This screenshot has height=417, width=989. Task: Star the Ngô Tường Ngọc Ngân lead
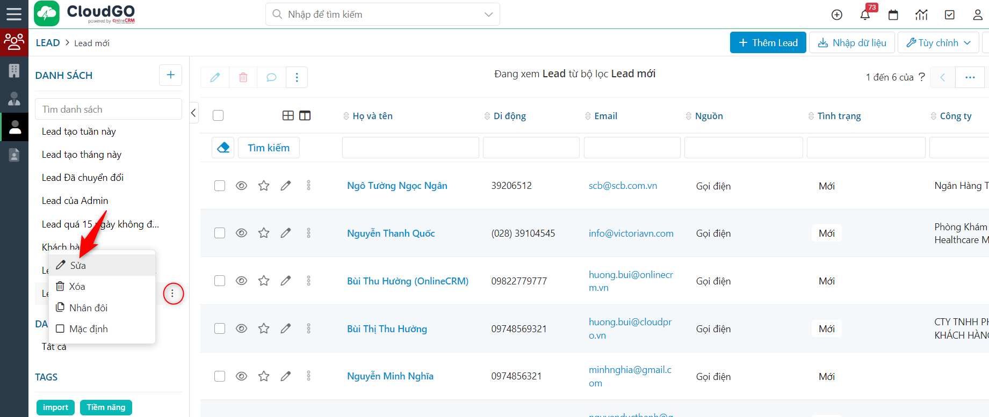click(264, 186)
